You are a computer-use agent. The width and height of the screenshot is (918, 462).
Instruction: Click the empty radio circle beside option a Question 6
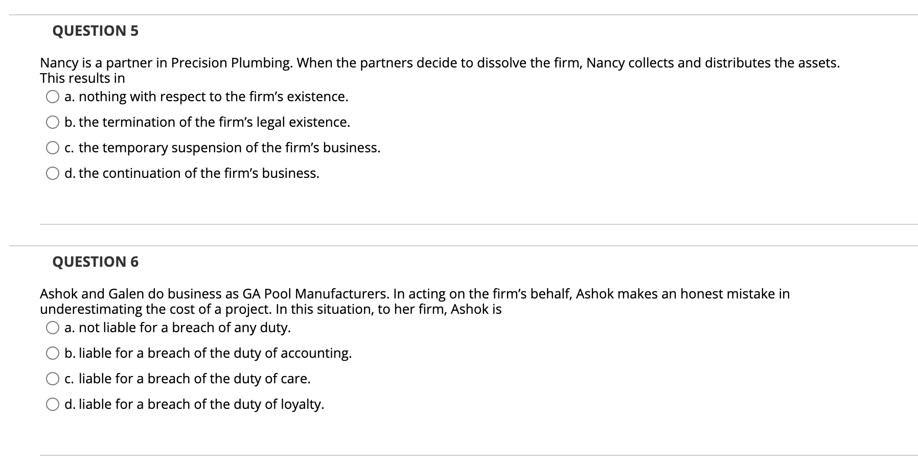[53, 327]
